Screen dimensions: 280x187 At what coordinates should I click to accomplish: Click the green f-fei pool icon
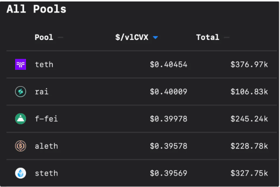(x=21, y=119)
